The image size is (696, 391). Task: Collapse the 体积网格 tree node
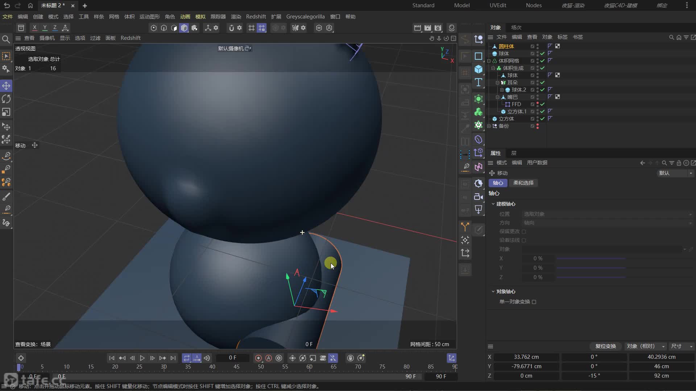click(x=489, y=61)
